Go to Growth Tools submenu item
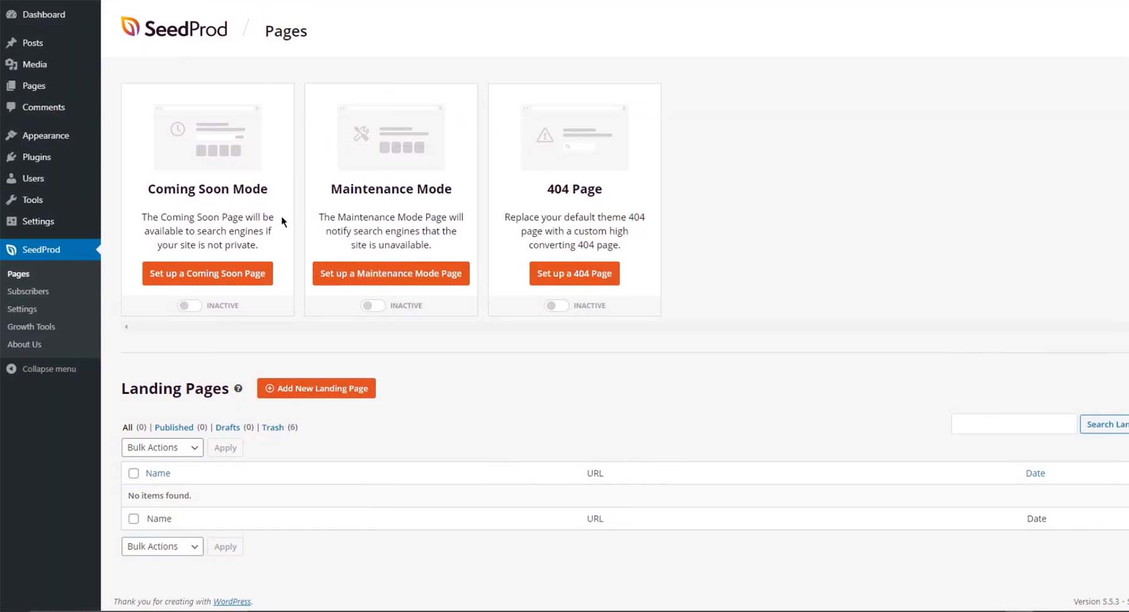1129x612 pixels. point(31,327)
